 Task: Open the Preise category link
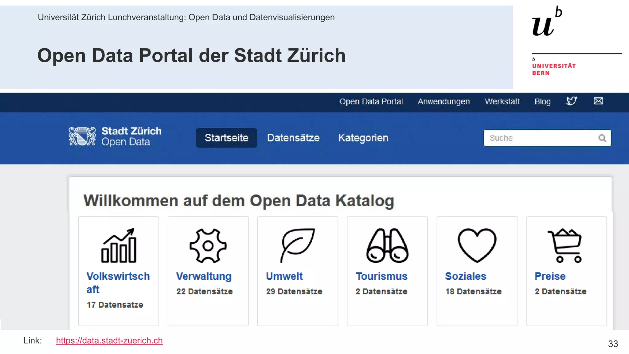[550, 276]
